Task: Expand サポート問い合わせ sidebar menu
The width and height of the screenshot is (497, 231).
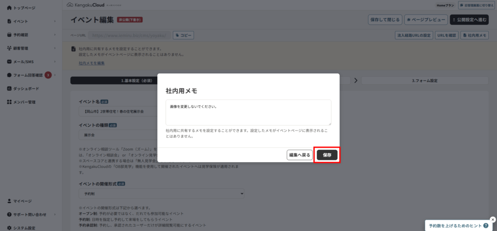Action: tap(55, 214)
